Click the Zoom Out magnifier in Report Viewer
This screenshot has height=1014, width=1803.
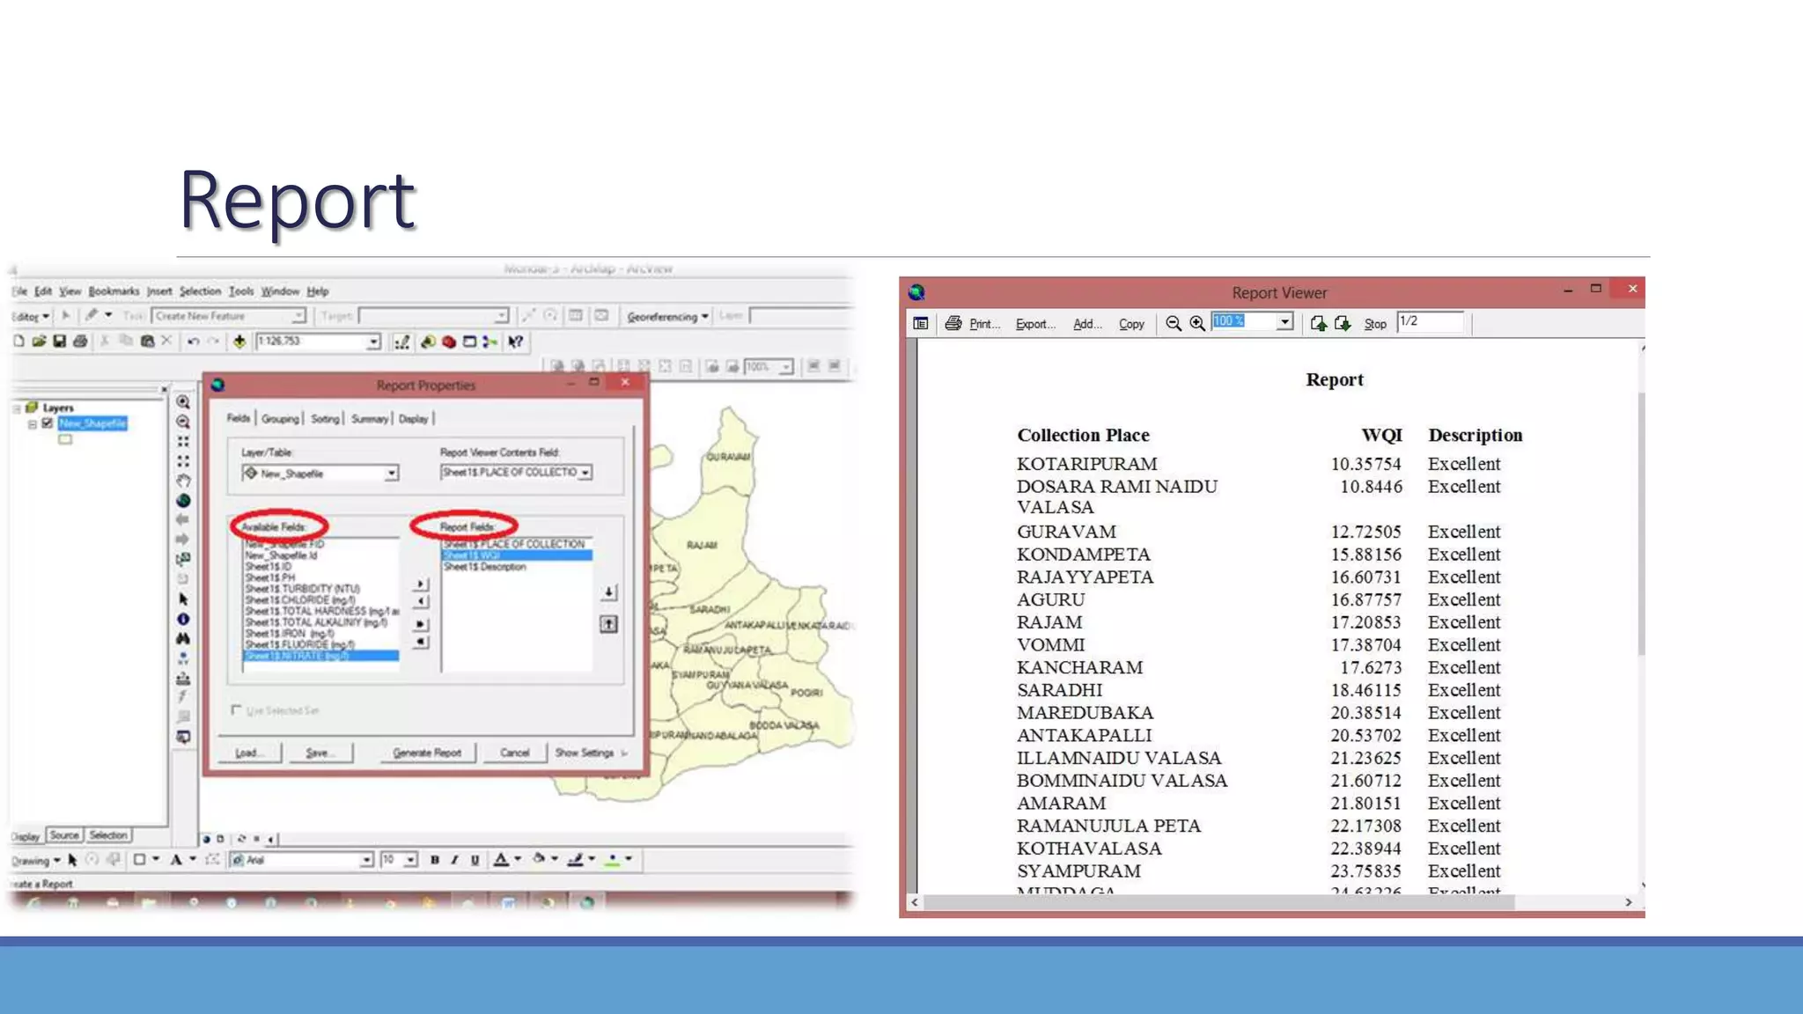(x=1173, y=323)
